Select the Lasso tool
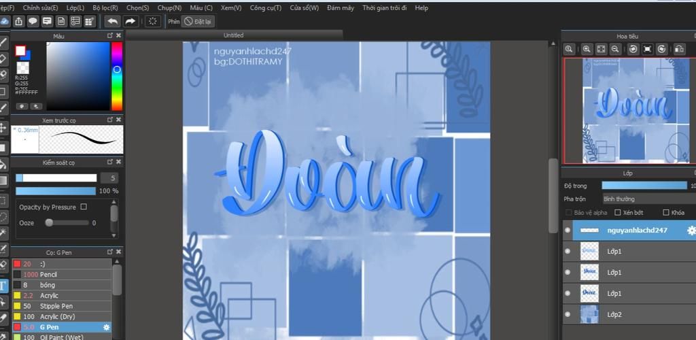Image resolution: width=696 pixels, height=340 pixels. tap(3, 217)
